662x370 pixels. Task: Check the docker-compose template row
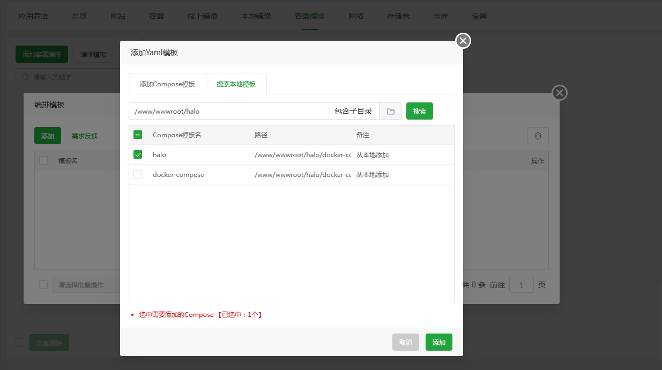pos(138,174)
